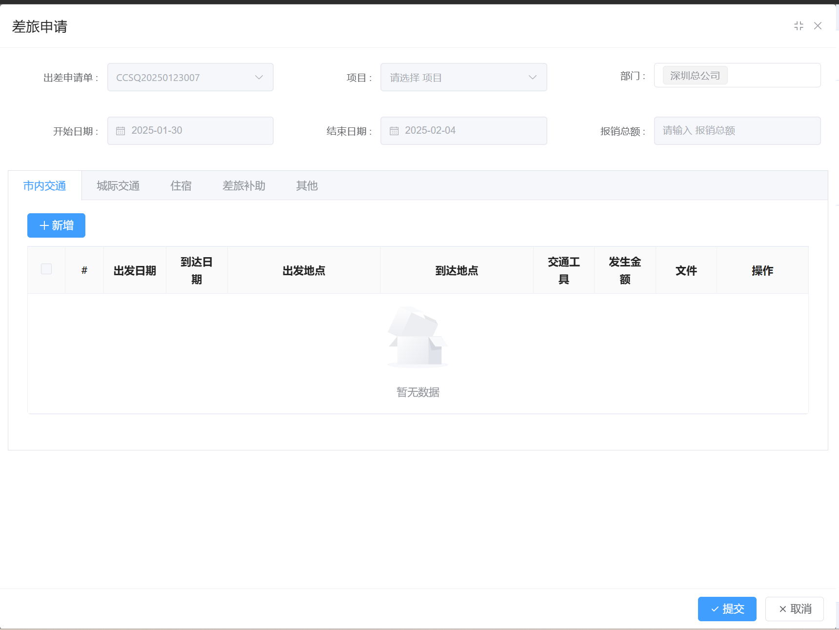Tick the select-all checkbox in table header

point(46,269)
